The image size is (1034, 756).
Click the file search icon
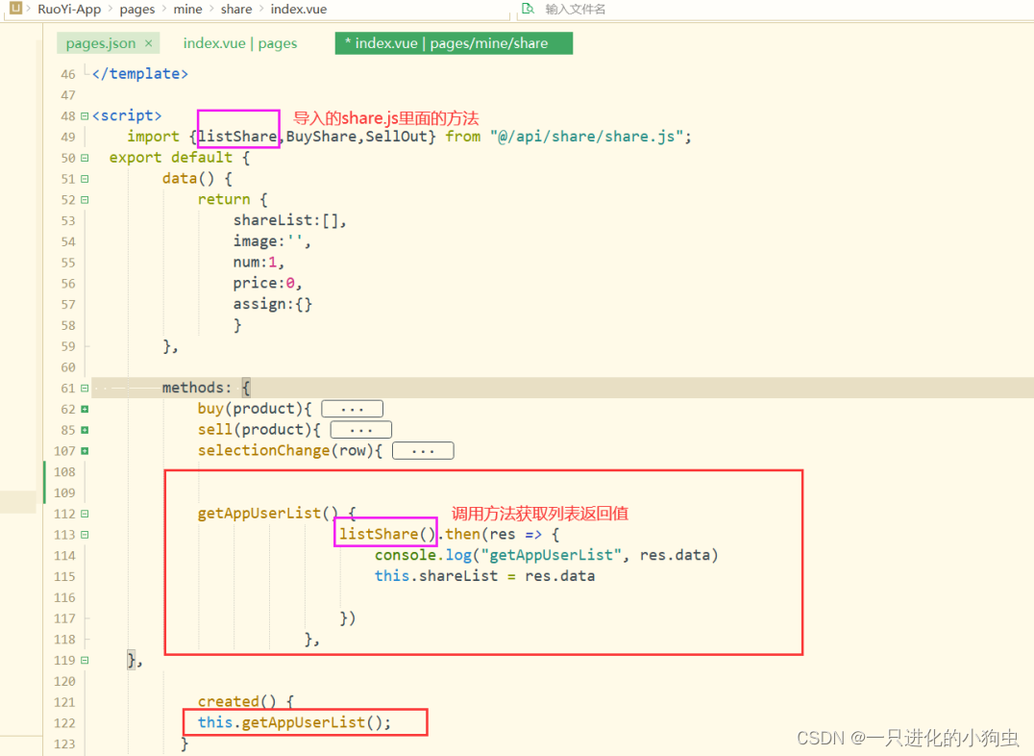point(527,9)
